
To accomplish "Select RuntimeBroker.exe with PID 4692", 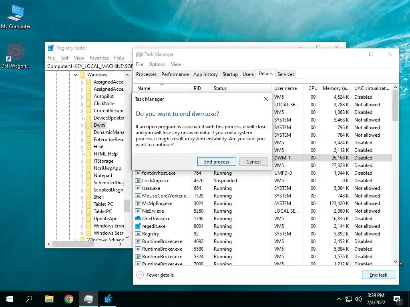I will point(263,241).
